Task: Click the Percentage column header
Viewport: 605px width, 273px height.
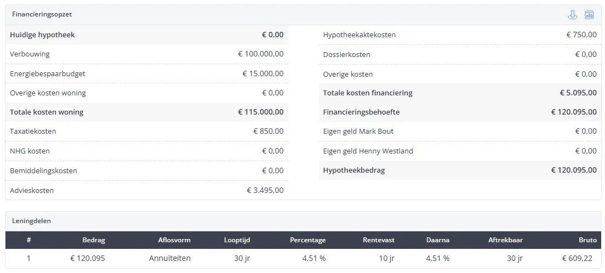Action: (x=308, y=240)
